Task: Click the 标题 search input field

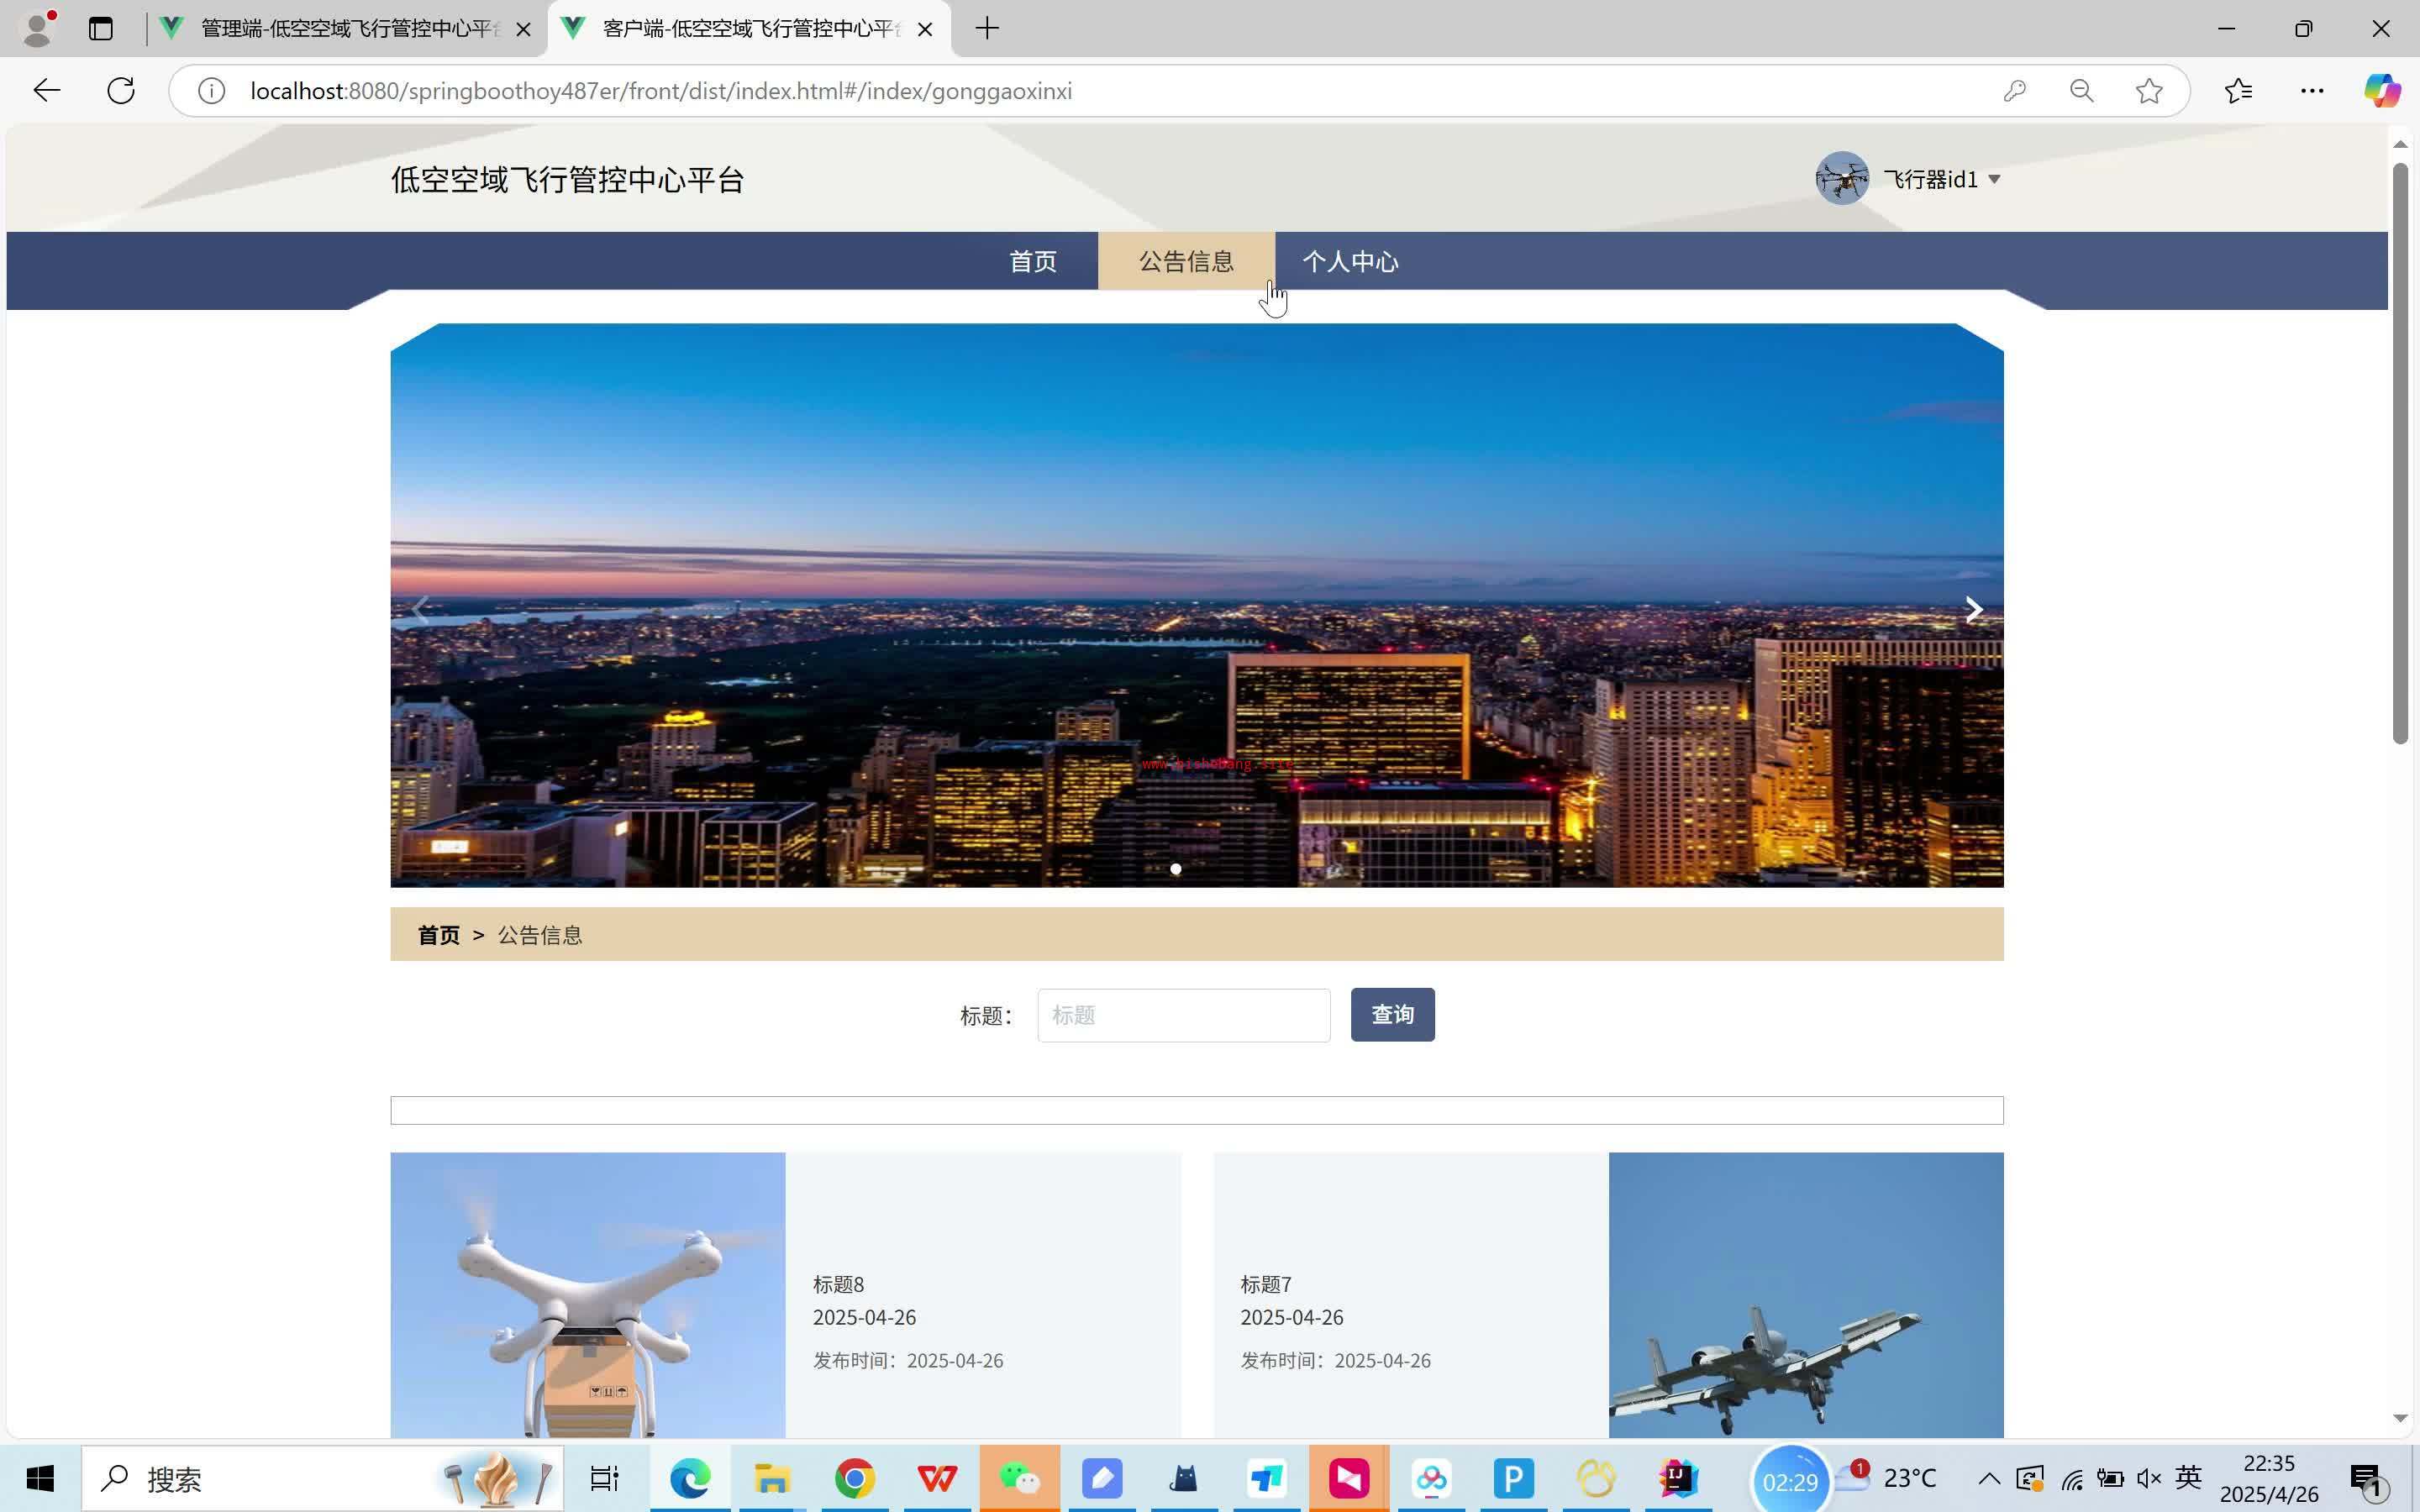Action: [x=1183, y=1015]
